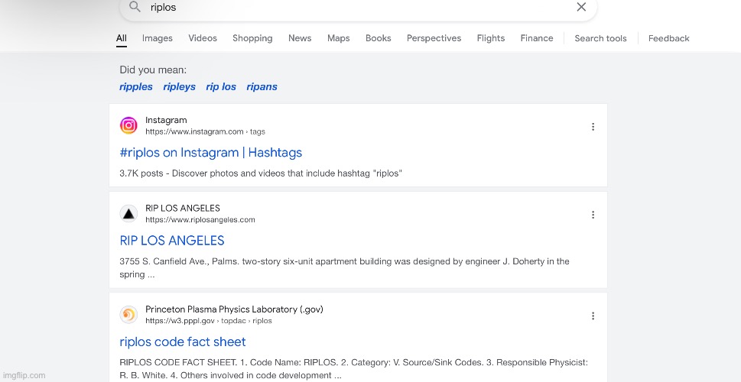Click the RIP Los Angeles triangle favicon
Image resolution: width=741 pixels, height=382 pixels.
pos(128,214)
